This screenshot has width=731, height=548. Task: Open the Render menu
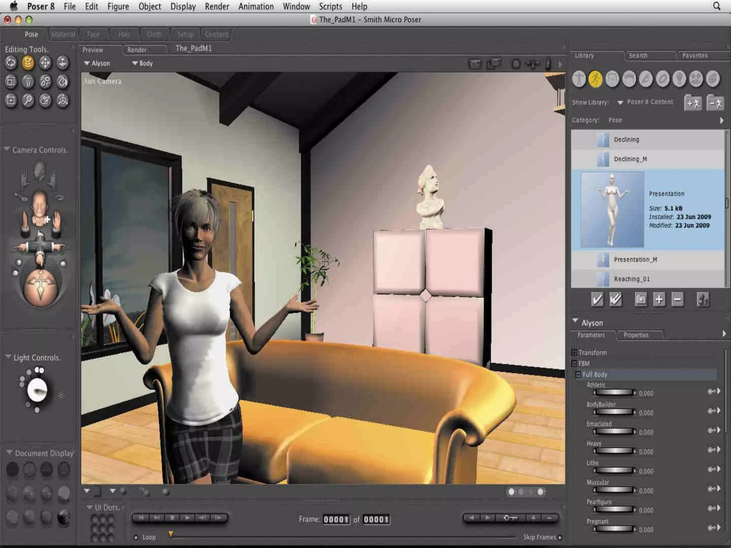[217, 6]
